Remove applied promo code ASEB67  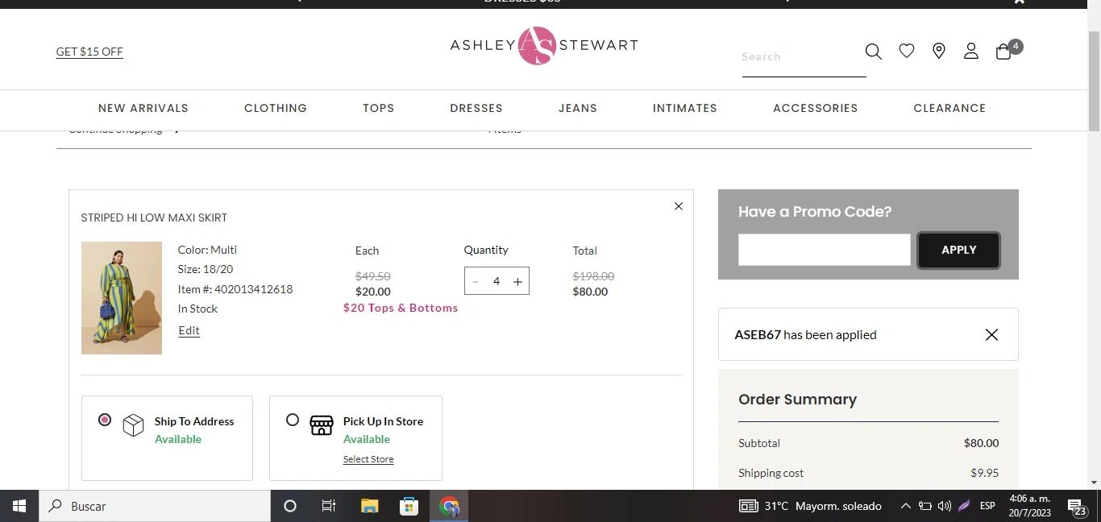[x=991, y=334]
